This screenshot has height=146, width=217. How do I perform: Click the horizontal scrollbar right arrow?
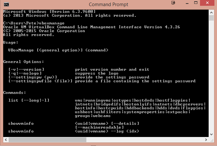pyautogui.click(x=206, y=140)
